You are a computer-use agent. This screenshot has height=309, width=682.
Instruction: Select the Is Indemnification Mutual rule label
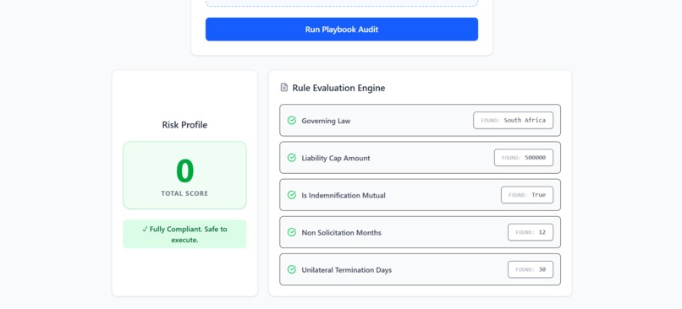(344, 195)
